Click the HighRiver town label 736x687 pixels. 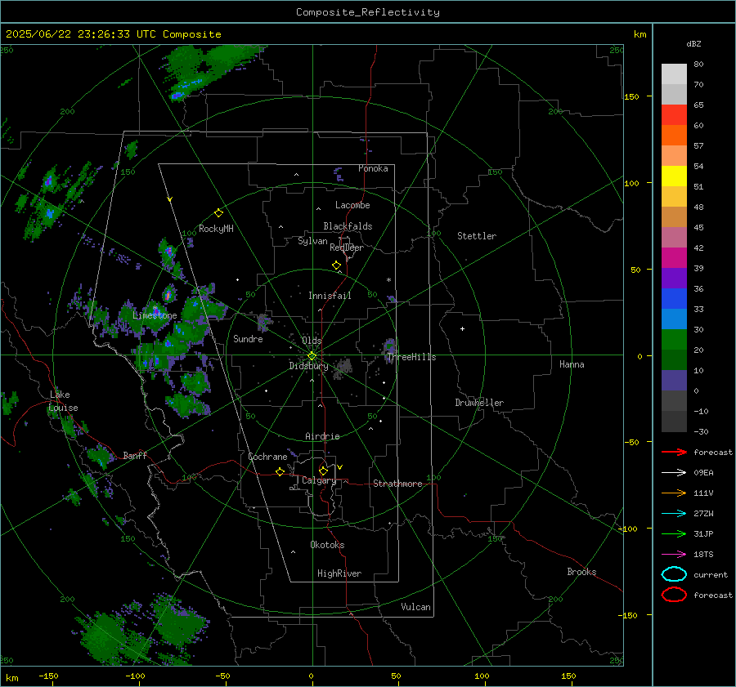tap(339, 573)
